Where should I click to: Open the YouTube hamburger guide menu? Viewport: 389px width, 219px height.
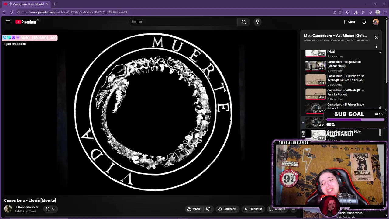8,22
